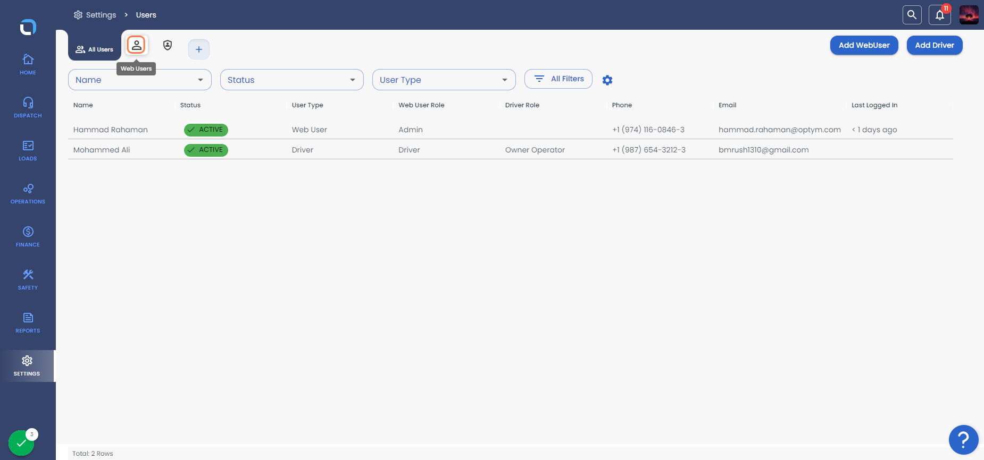Viewport: 984px width, 460px height.
Task: Open the Safety module
Action: pos(28,279)
